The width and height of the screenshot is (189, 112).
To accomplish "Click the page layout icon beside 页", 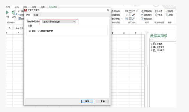I will click(x=19, y=15).
